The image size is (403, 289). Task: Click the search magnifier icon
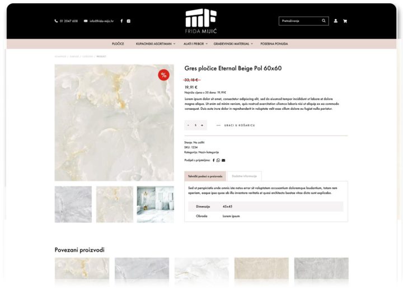pyautogui.click(x=324, y=21)
